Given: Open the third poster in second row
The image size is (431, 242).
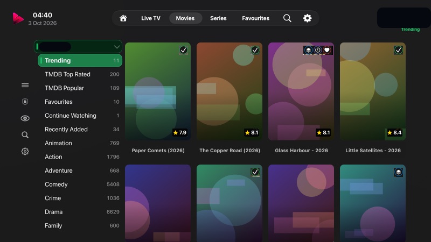Looking at the screenshot, I should tap(301, 203).
